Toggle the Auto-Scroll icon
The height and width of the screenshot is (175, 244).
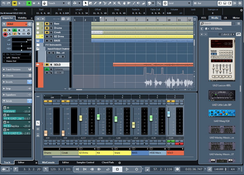click(75, 3)
